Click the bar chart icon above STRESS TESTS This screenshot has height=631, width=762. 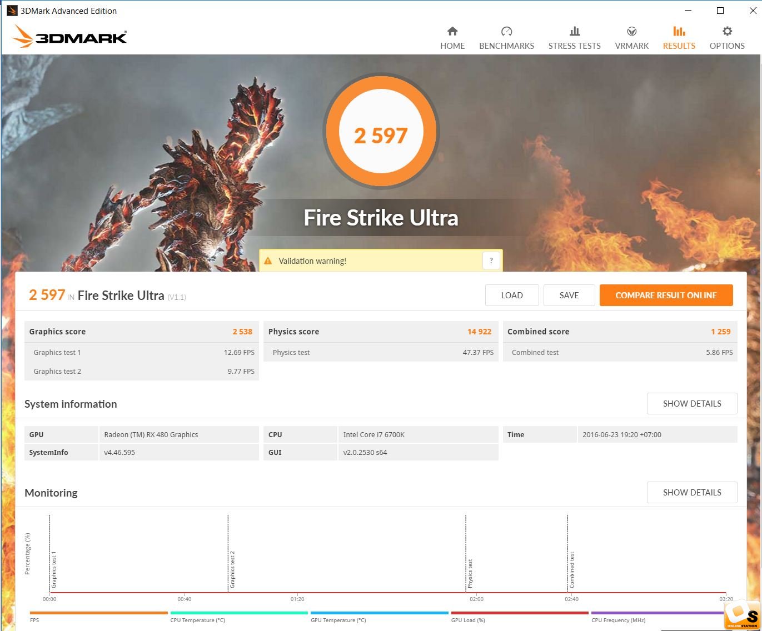click(x=575, y=31)
